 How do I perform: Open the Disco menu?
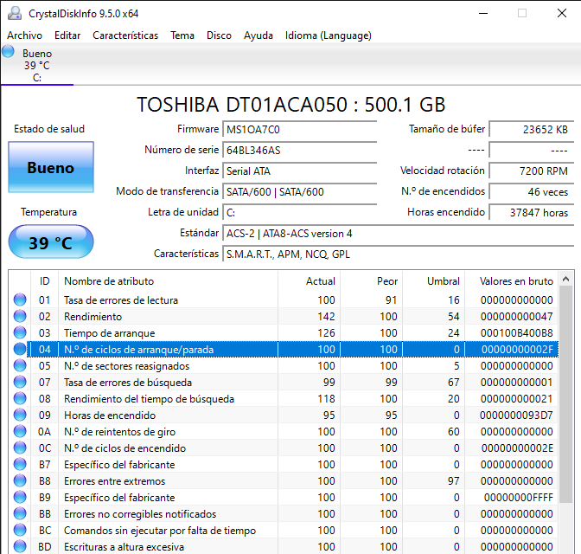click(219, 35)
